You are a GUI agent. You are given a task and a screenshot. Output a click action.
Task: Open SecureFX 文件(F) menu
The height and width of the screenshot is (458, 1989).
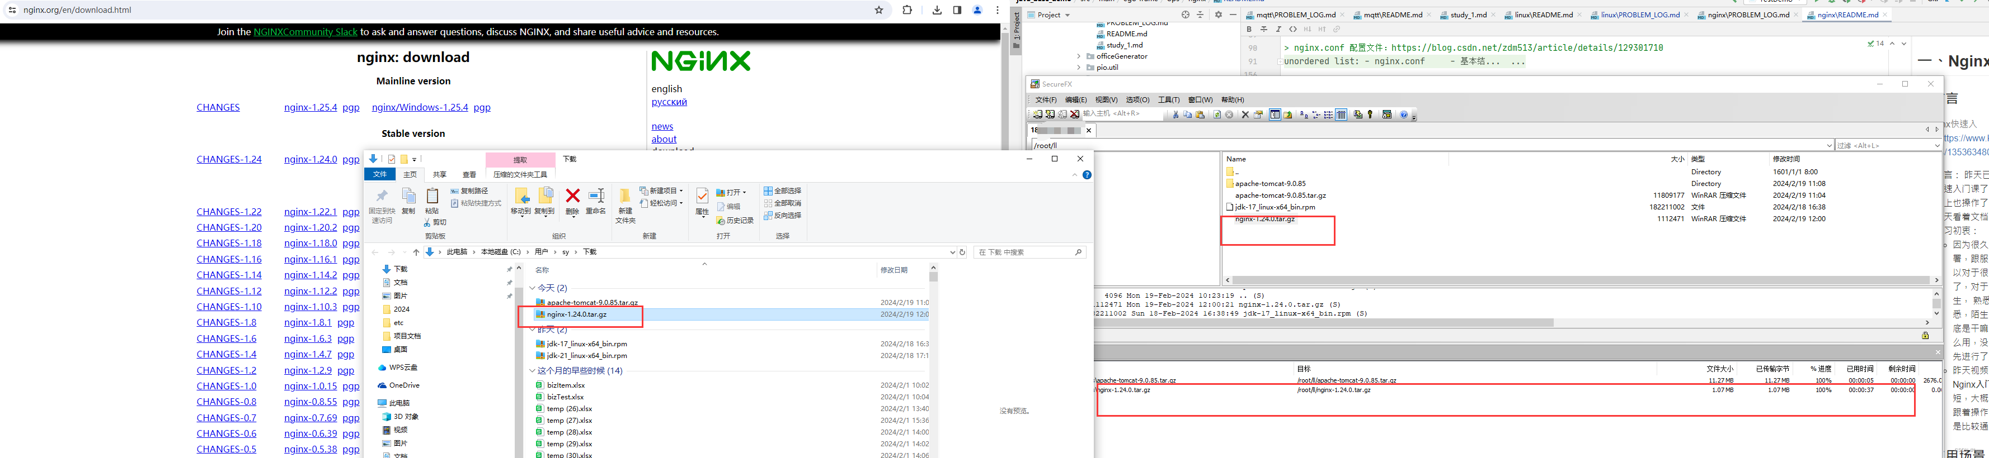click(x=1046, y=99)
